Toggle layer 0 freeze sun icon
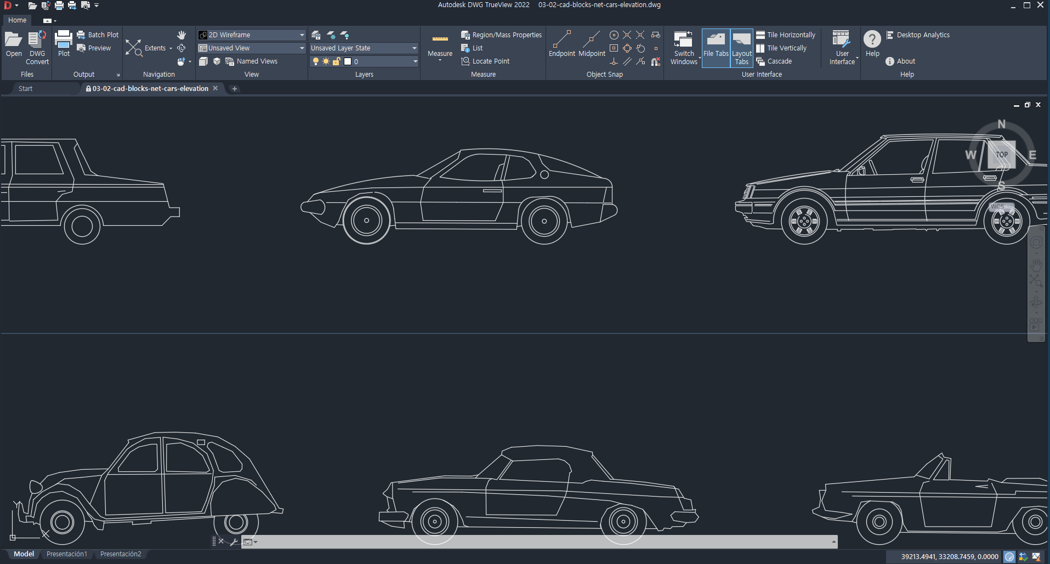 (x=326, y=61)
